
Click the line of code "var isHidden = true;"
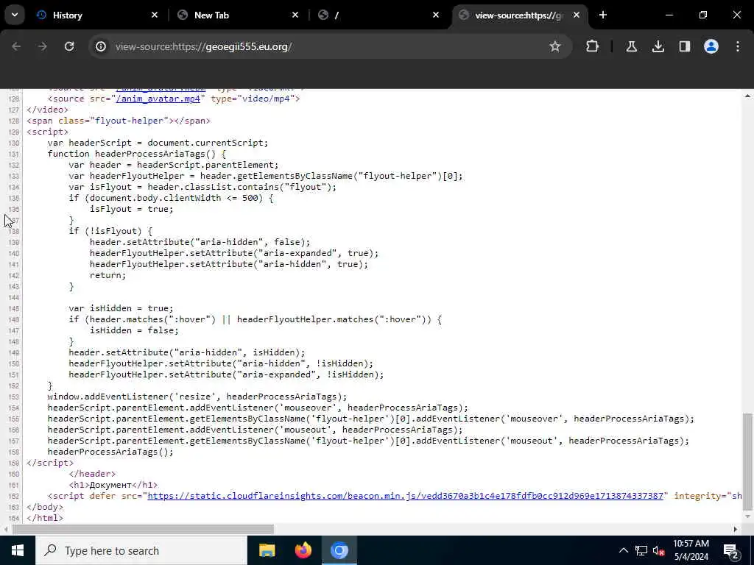[x=121, y=308]
